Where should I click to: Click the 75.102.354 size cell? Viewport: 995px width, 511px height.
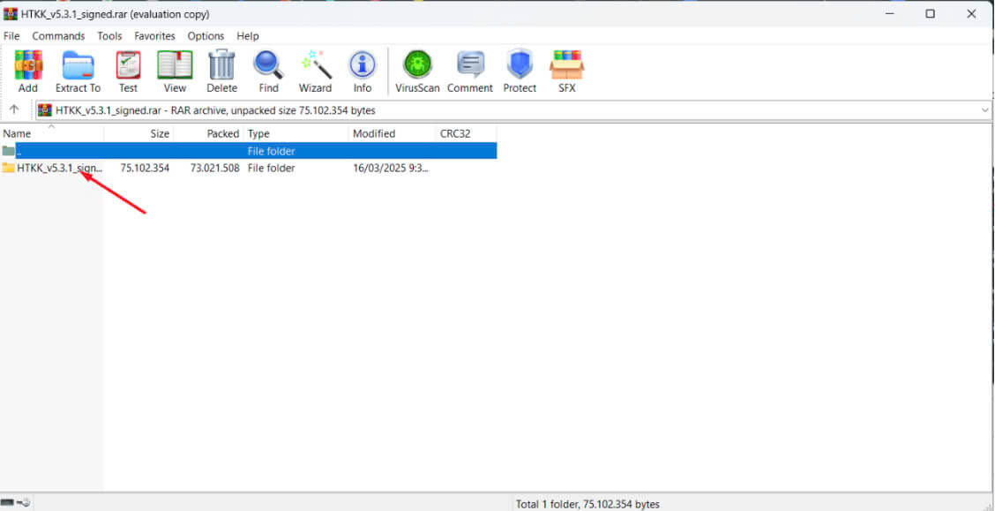click(145, 169)
